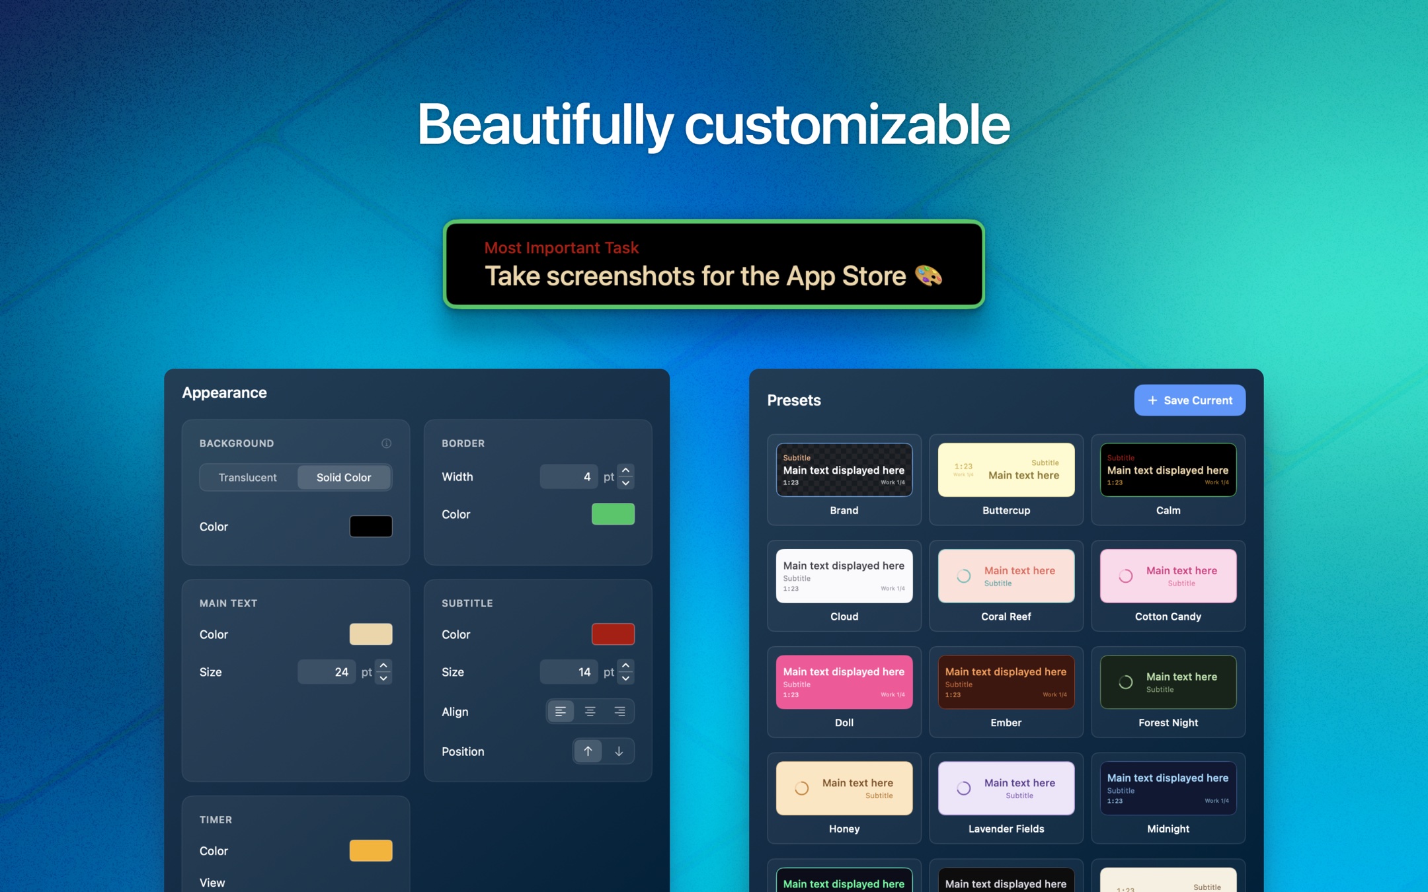
Task: Center-align the subtitle text
Action: point(590,712)
